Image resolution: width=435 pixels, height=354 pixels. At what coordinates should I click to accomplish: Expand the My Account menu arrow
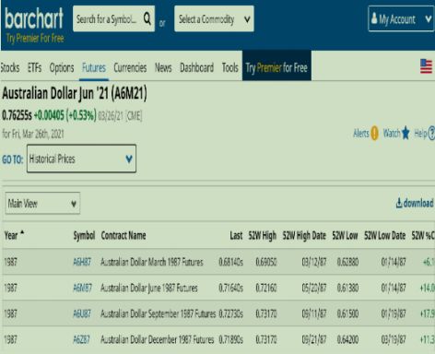[x=429, y=19]
